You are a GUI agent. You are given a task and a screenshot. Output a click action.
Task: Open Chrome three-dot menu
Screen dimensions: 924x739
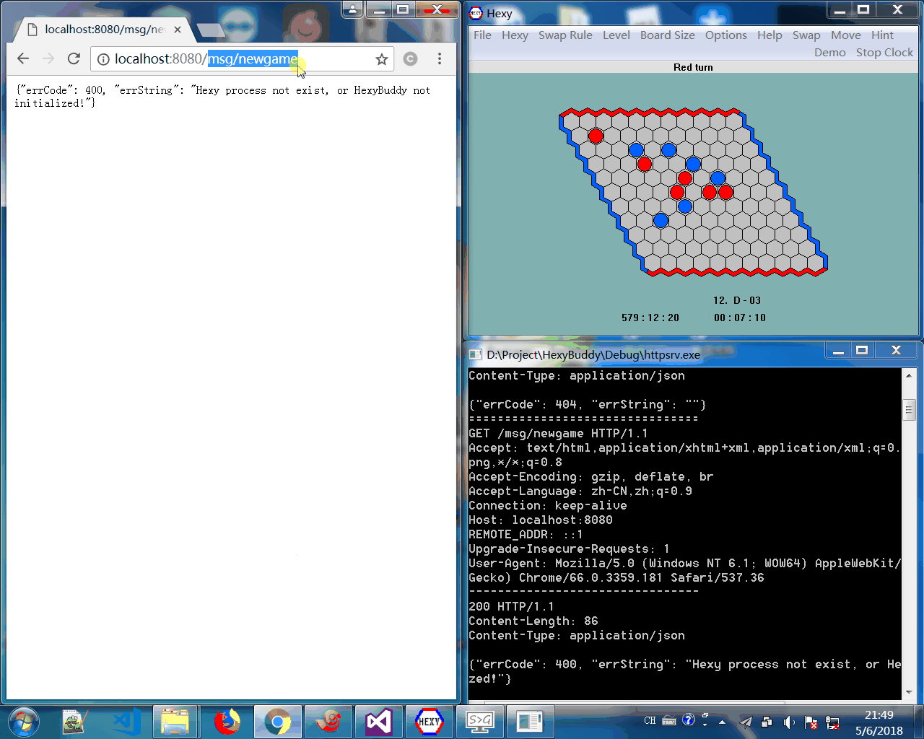pyautogui.click(x=440, y=58)
